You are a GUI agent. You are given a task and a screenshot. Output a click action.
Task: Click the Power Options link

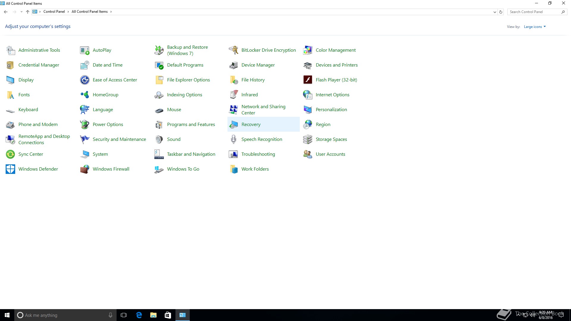tap(108, 125)
